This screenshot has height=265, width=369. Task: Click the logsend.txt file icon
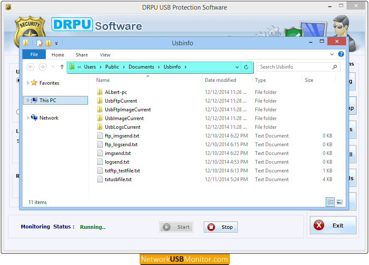(100, 162)
